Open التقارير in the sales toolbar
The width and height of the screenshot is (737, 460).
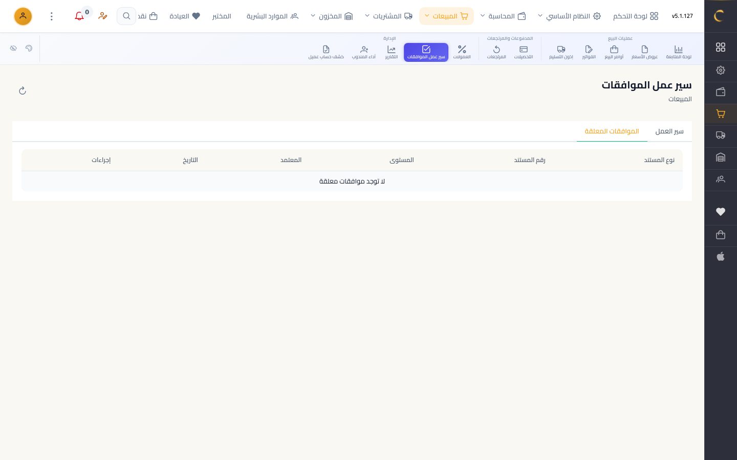point(392,52)
